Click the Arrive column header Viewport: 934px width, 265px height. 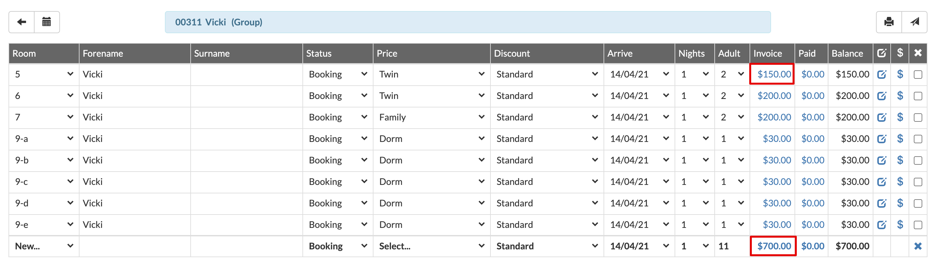[620, 54]
